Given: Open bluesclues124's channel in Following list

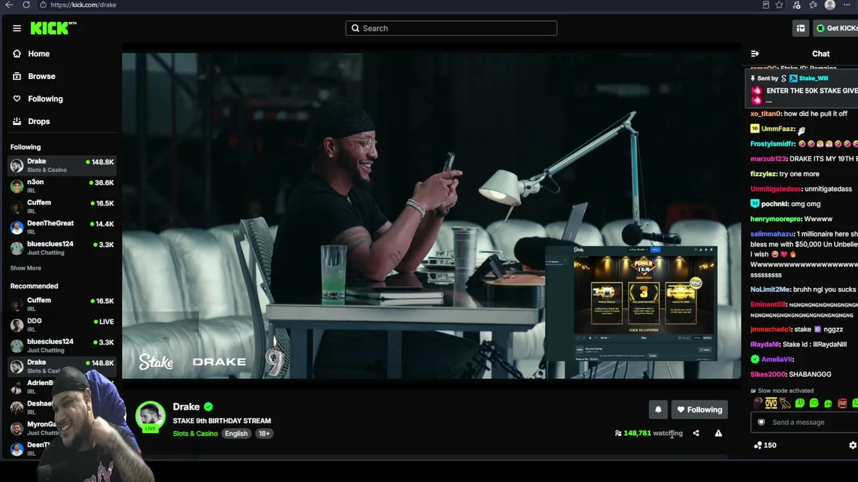Looking at the screenshot, I should pos(62,248).
